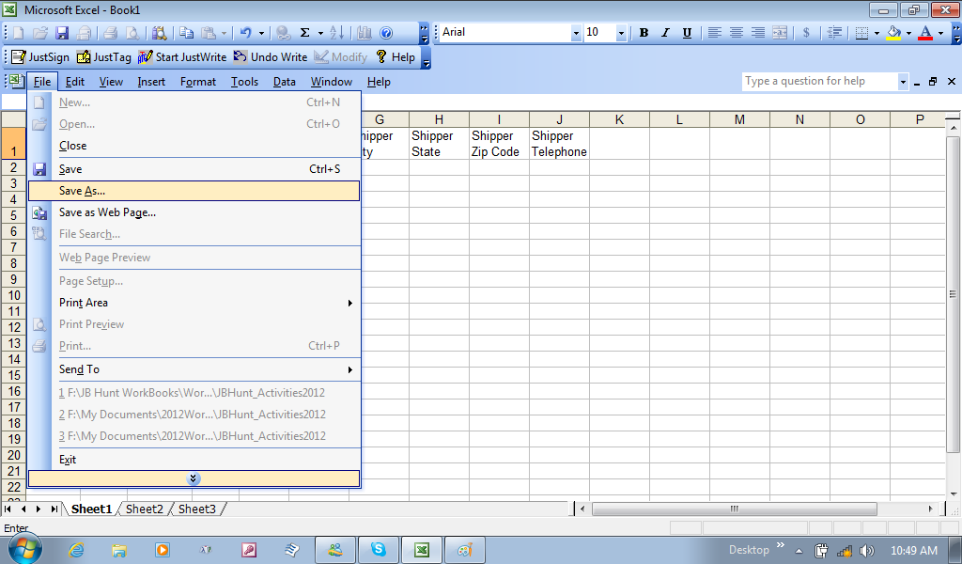Switch to the Sheet2 tab
This screenshot has width=962, height=564.
point(145,509)
